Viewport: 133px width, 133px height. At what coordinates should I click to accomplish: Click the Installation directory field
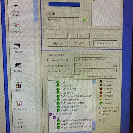[96, 60]
